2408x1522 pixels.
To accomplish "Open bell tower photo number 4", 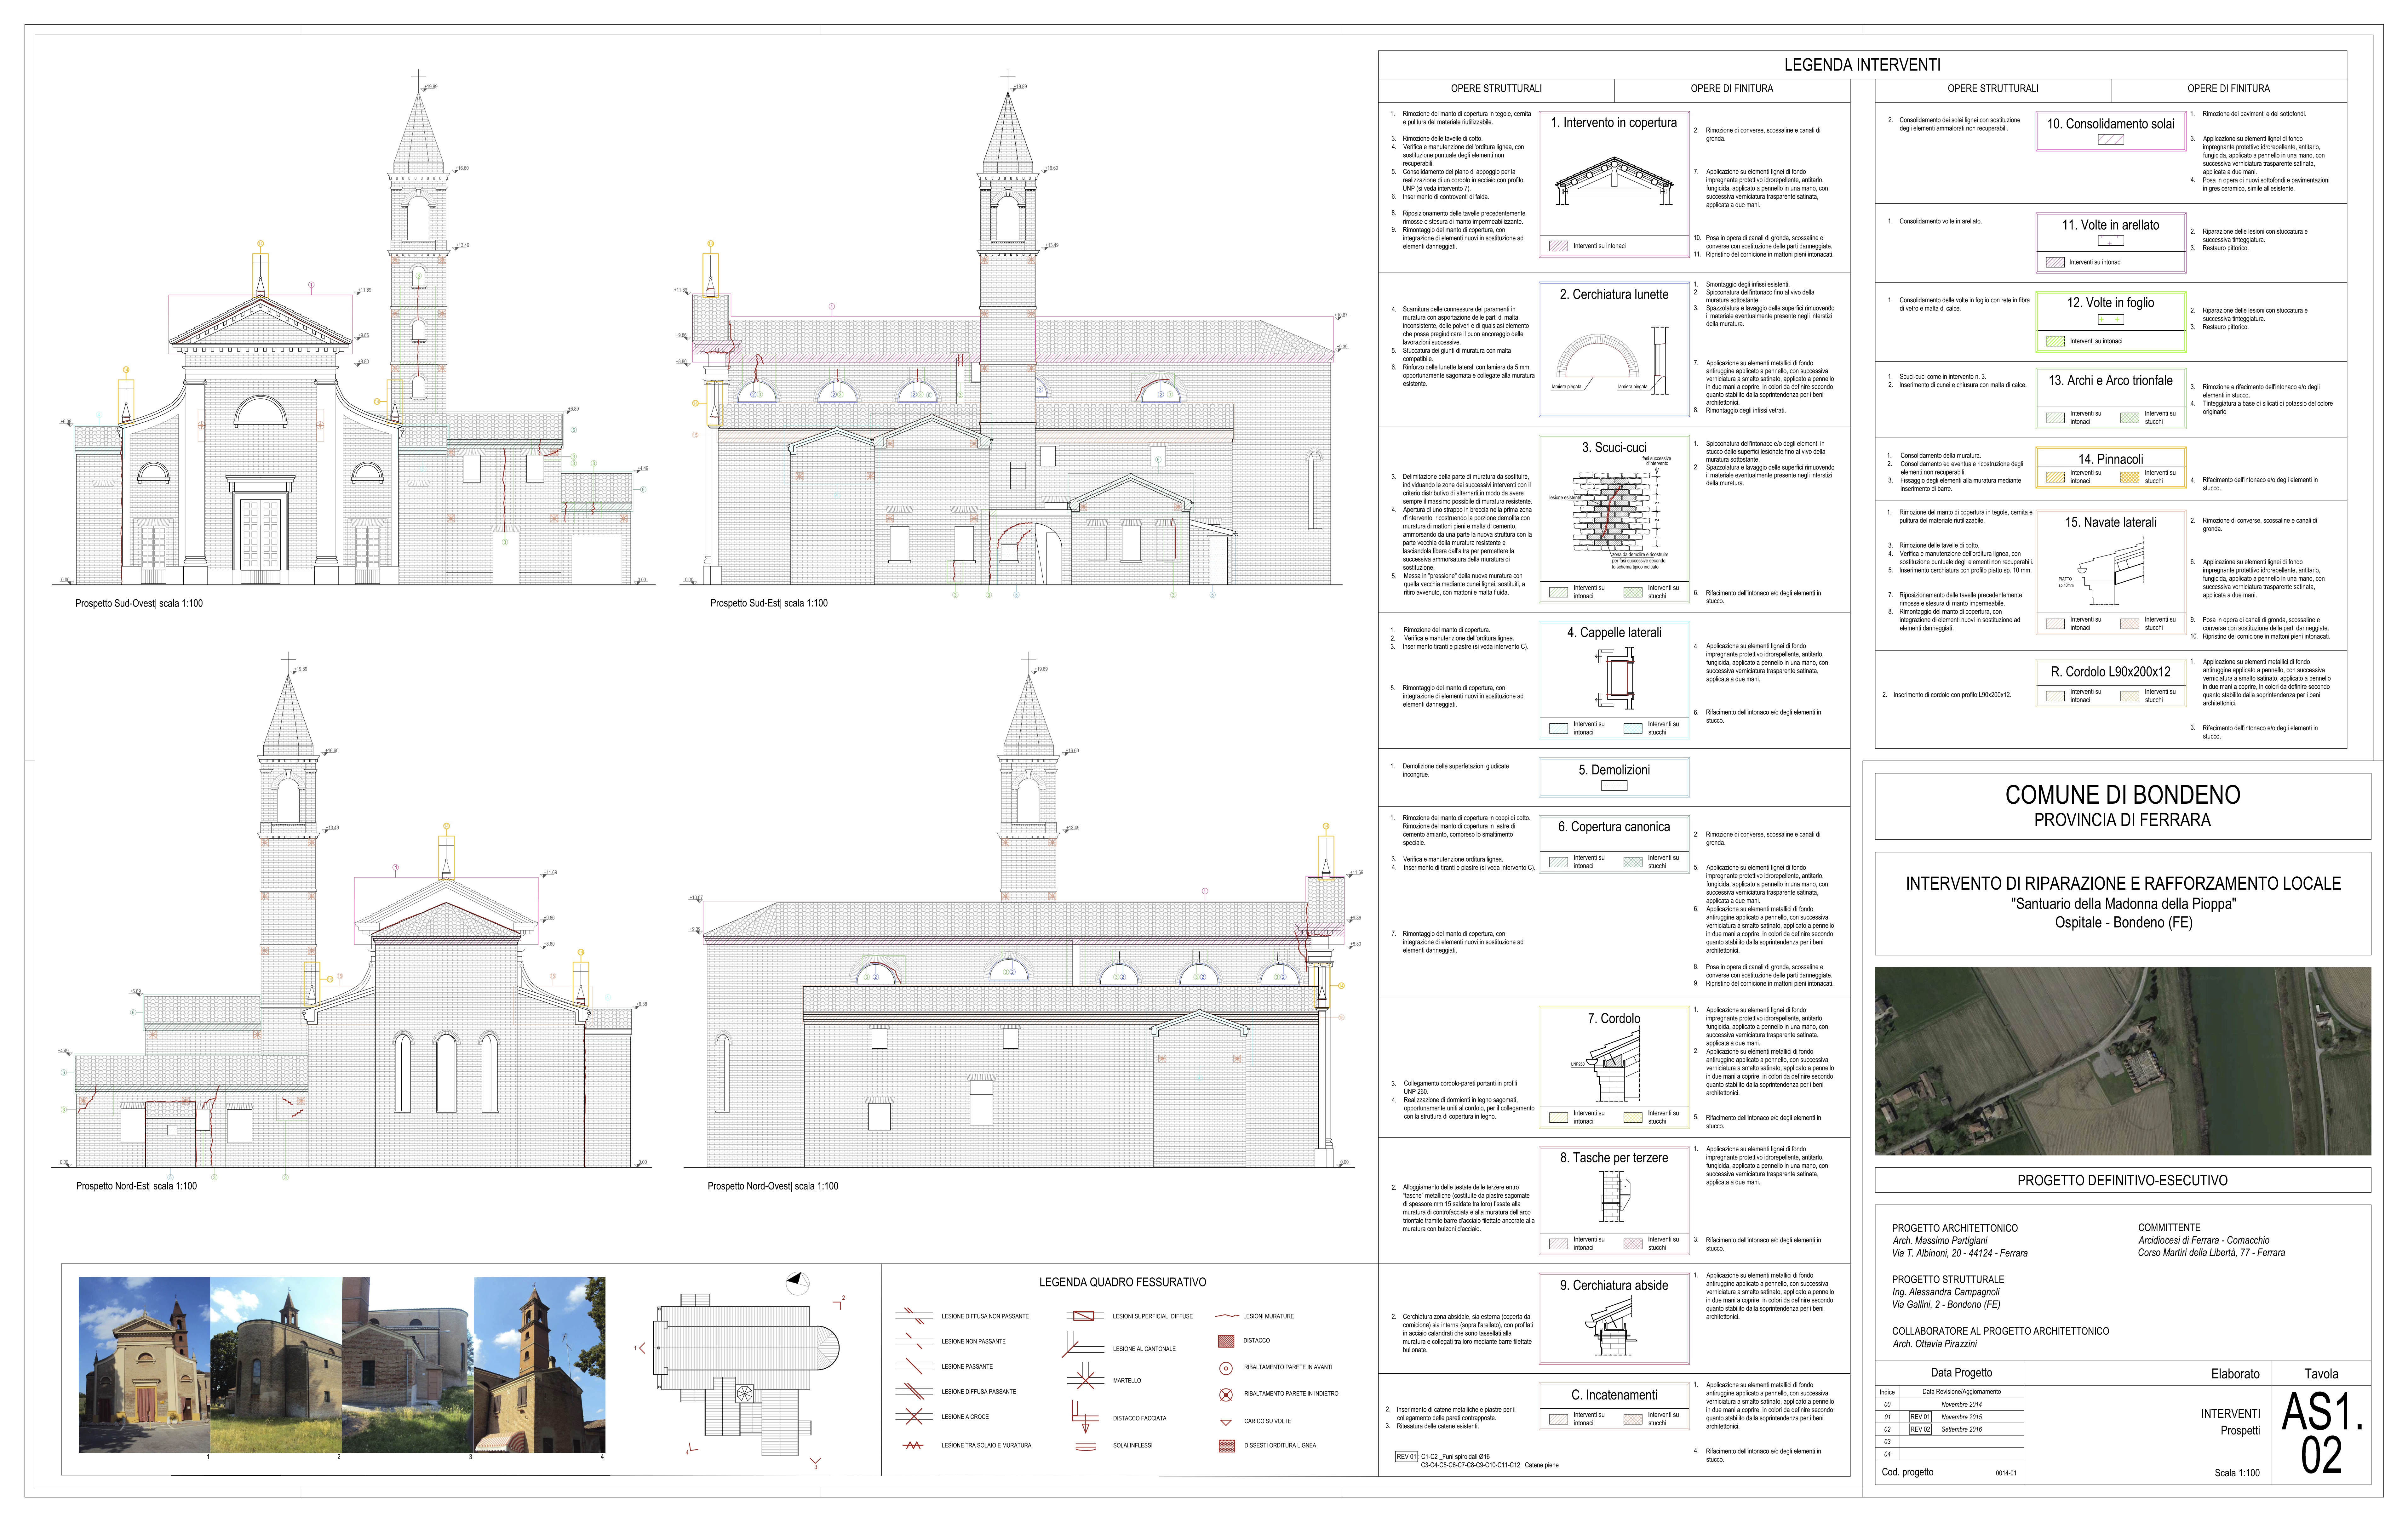I will click(540, 1364).
